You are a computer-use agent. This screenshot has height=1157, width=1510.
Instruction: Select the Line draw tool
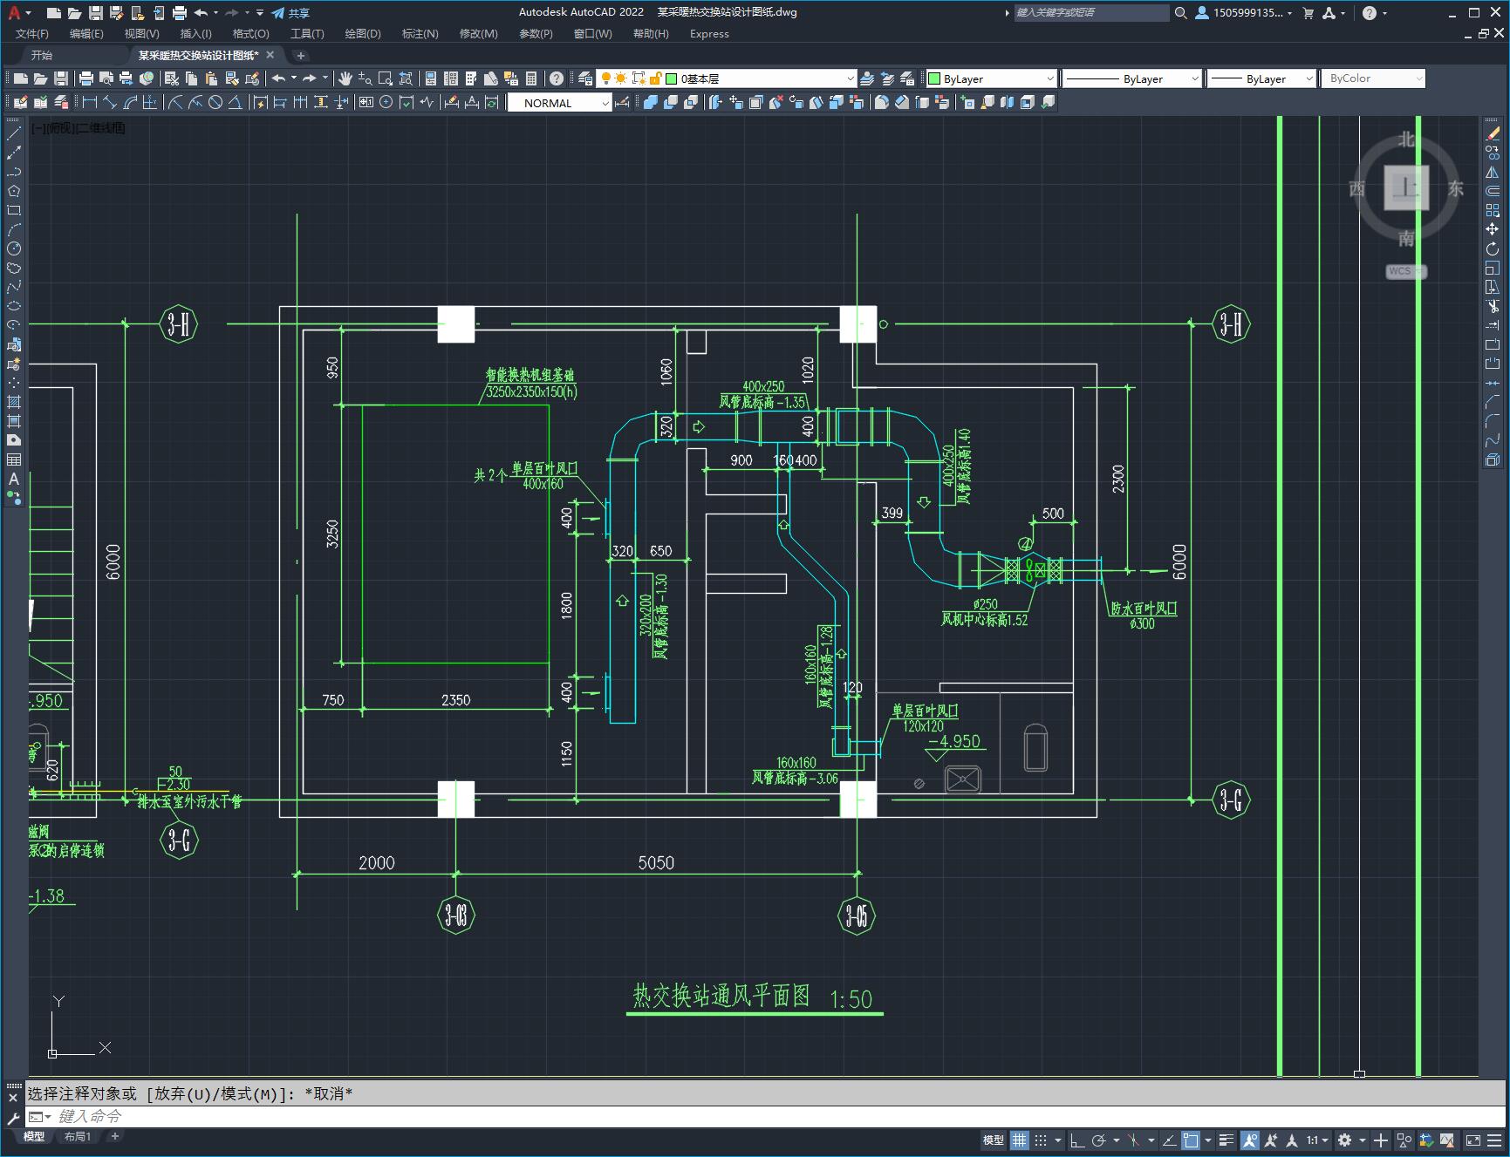(x=14, y=133)
